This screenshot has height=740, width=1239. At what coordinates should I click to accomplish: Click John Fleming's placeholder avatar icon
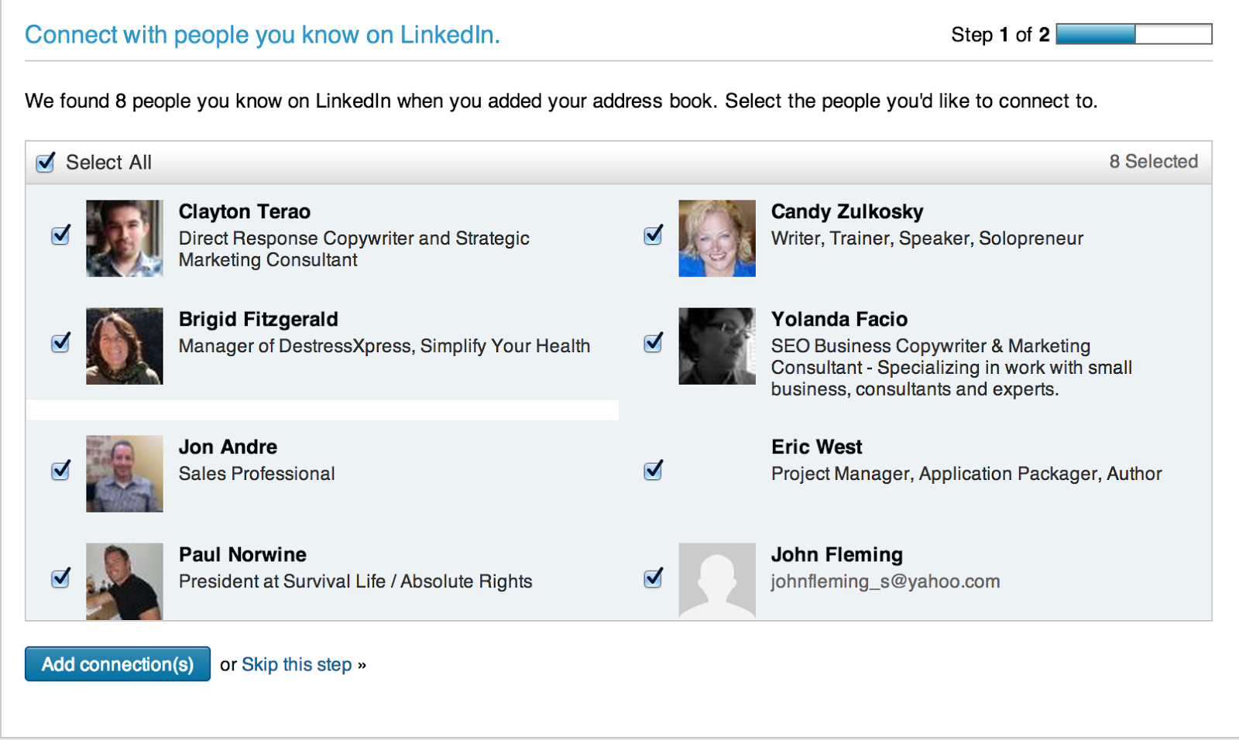point(716,581)
